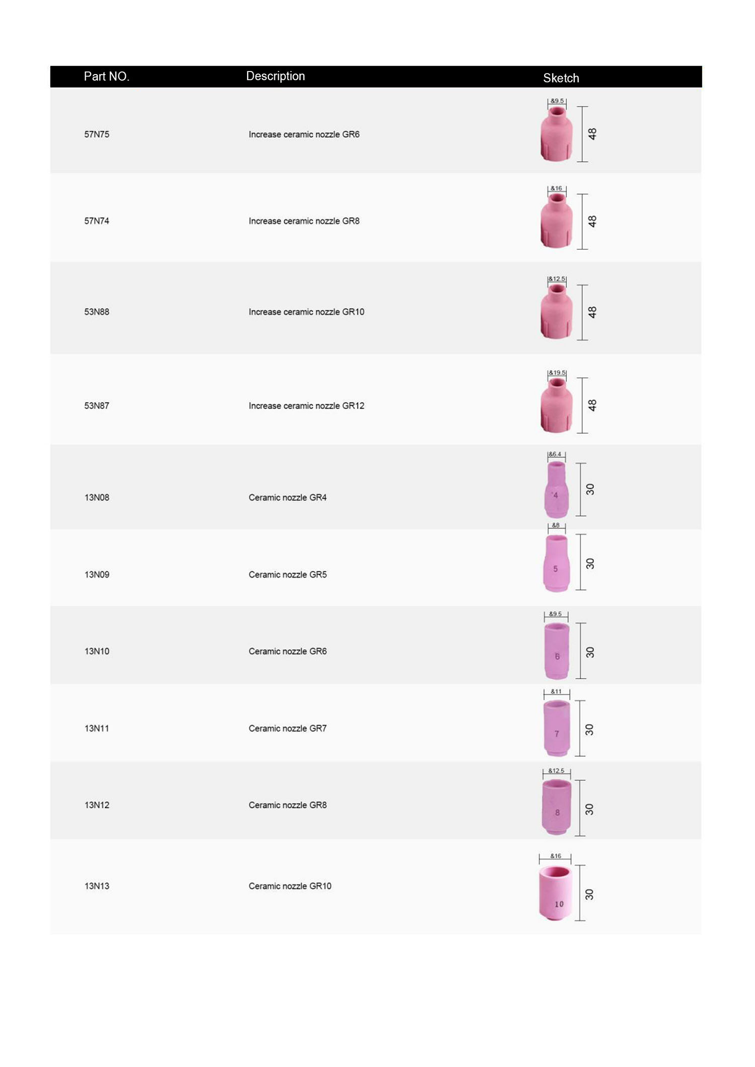Click part number 57N75
This screenshot has width=755, height=1067.
[x=97, y=135]
